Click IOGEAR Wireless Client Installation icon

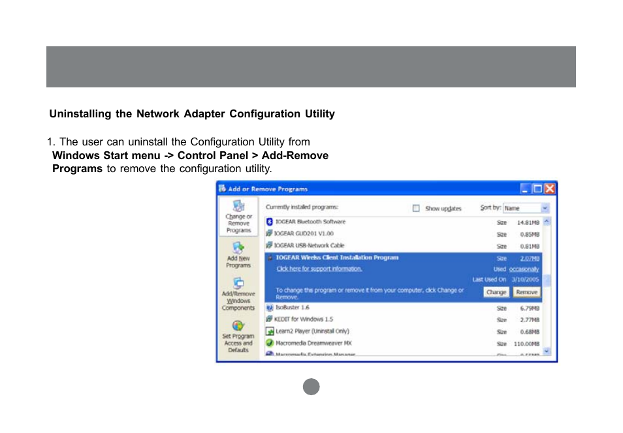tap(270, 258)
